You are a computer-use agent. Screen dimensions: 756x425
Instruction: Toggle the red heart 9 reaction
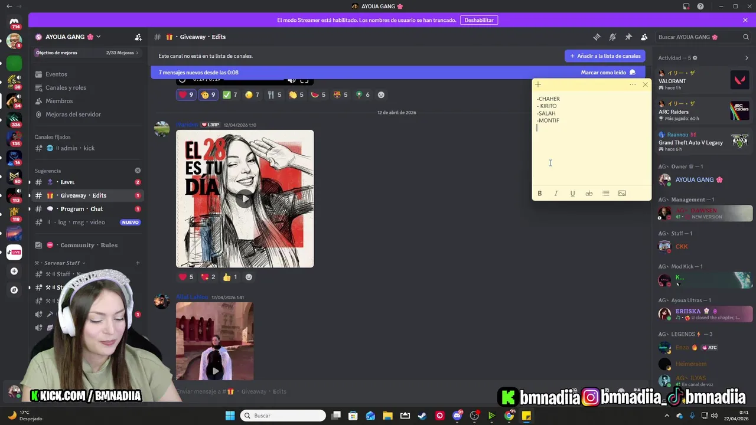[186, 94]
